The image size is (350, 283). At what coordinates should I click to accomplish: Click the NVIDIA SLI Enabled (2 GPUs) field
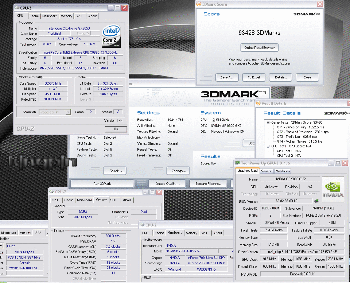(302, 274)
